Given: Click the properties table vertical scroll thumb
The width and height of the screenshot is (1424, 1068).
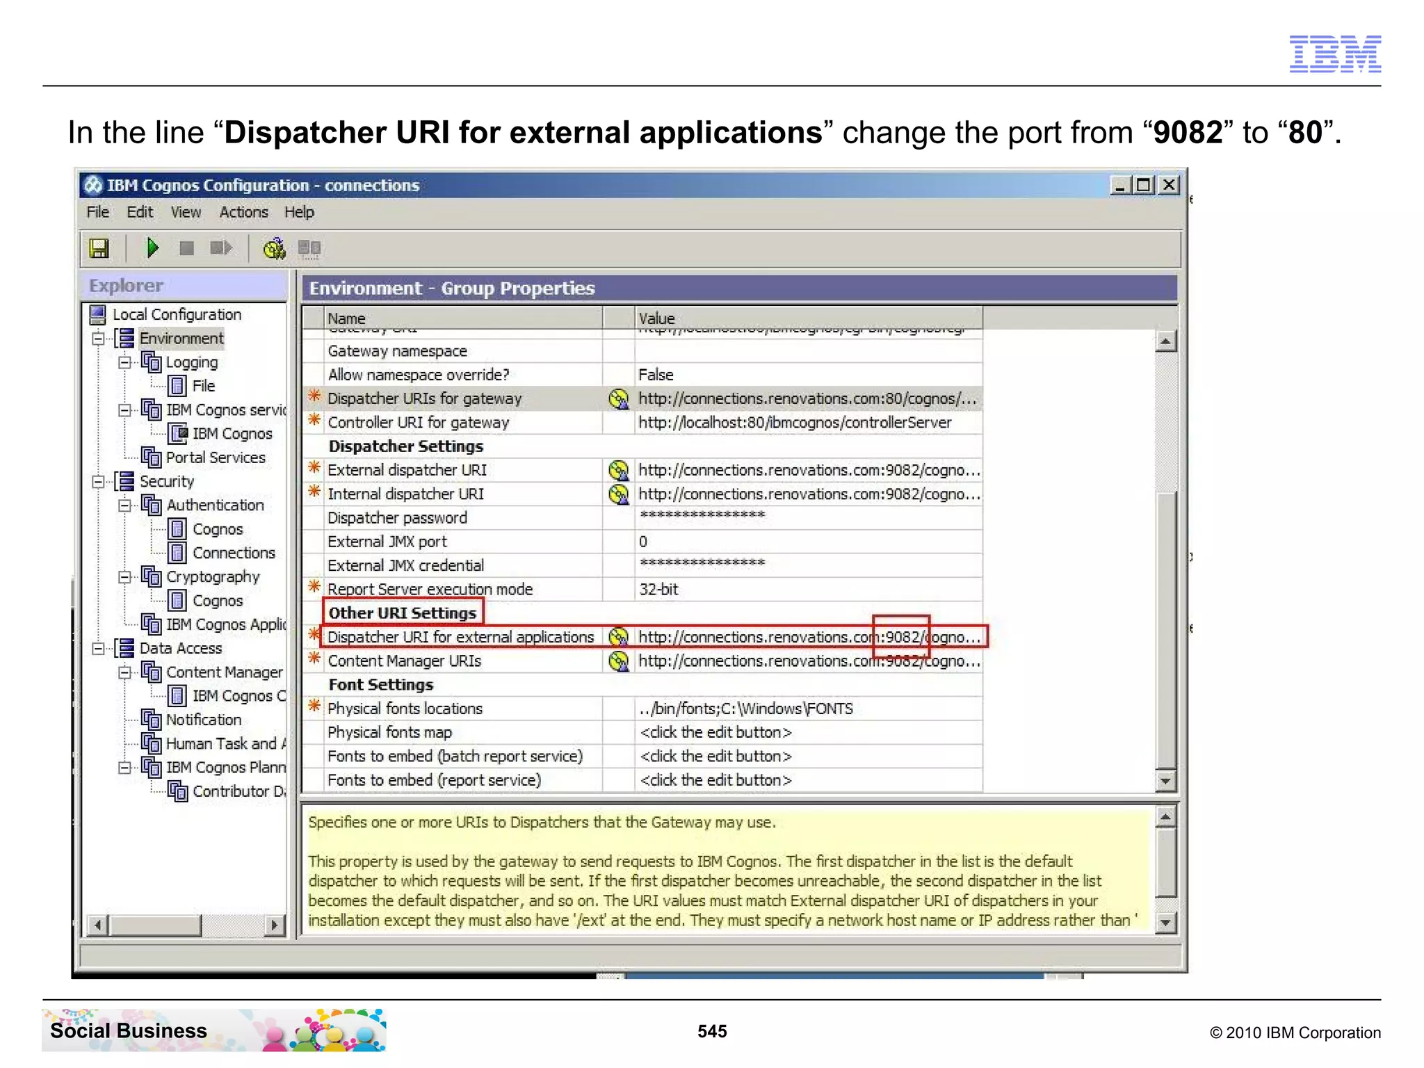Looking at the screenshot, I should [1166, 630].
